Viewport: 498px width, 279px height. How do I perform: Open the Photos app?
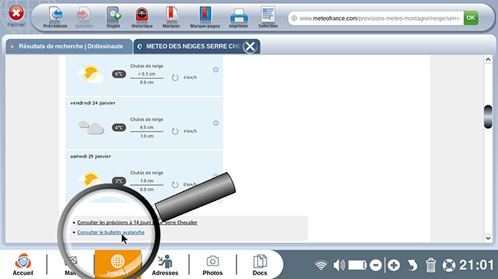tap(212, 265)
